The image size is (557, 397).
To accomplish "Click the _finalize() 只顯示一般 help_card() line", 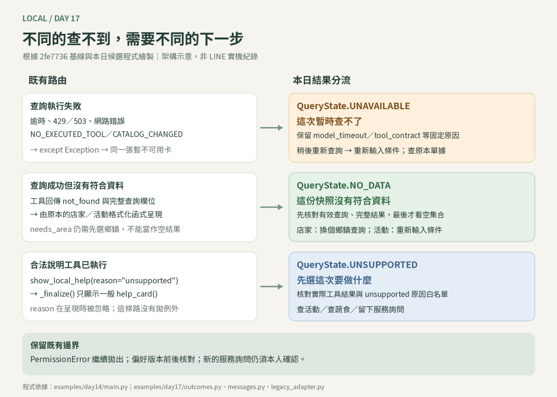I will 94,294.
